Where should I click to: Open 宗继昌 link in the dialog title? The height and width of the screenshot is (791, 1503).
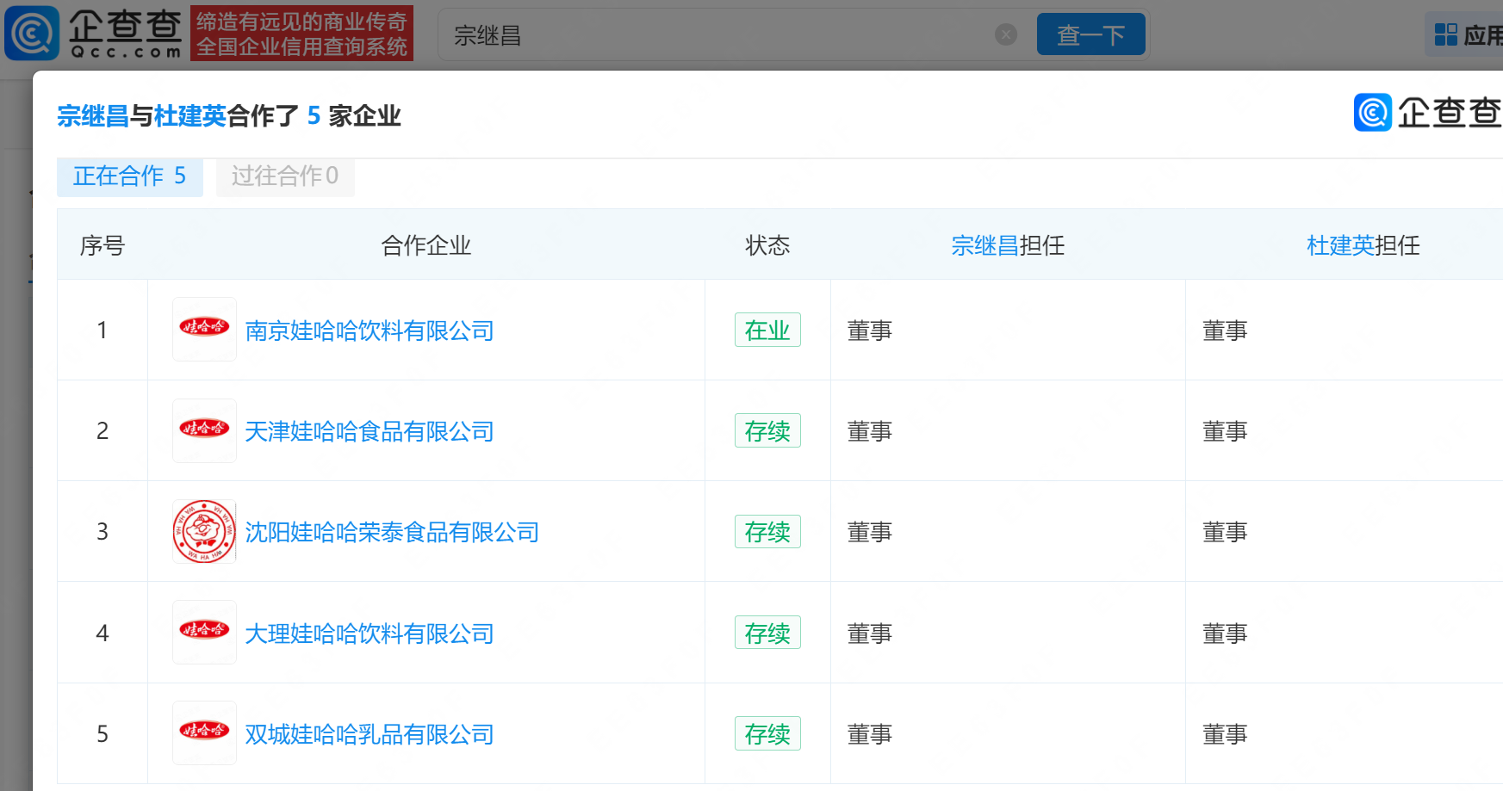tap(93, 115)
